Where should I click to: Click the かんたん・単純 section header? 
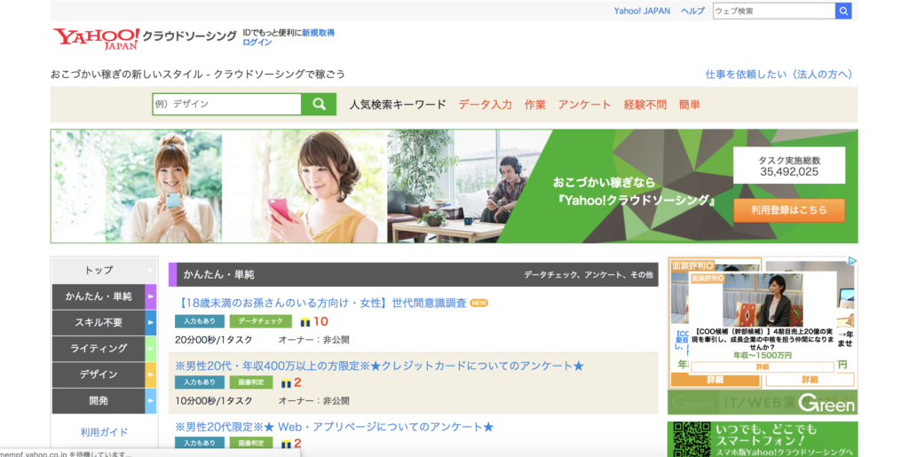coord(414,274)
